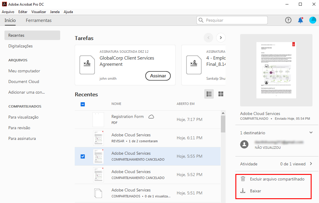Open the Visualizar menu
319x203 pixels.
point(39,12)
